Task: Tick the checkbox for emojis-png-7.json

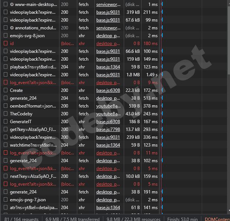Action: click(6, 199)
